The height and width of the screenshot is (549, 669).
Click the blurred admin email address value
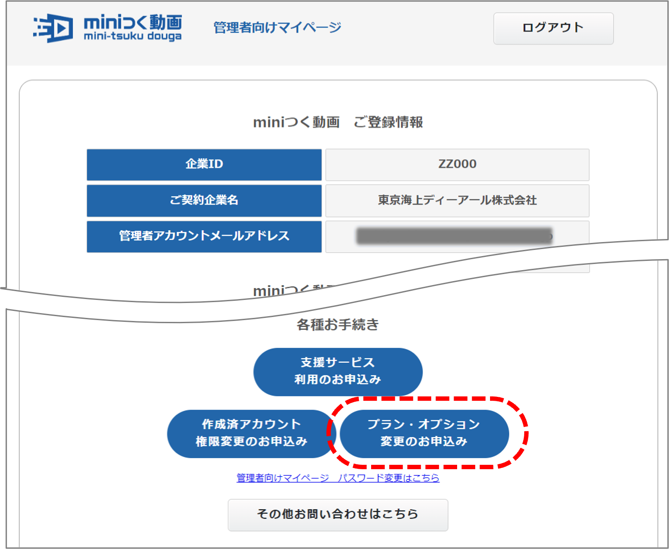(454, 236)
